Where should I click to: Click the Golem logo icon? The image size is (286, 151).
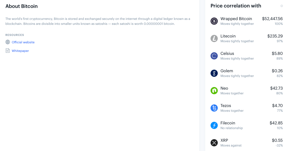pos(214,73)
